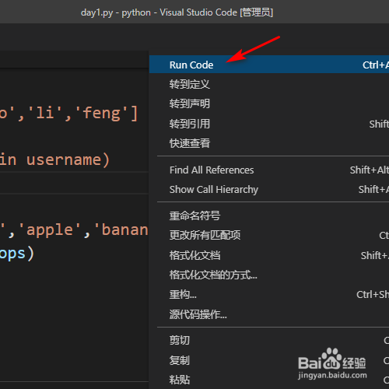The image size is (389, 389).
Task: Choose 转到定义 menu entry
Action: point(269,84)
